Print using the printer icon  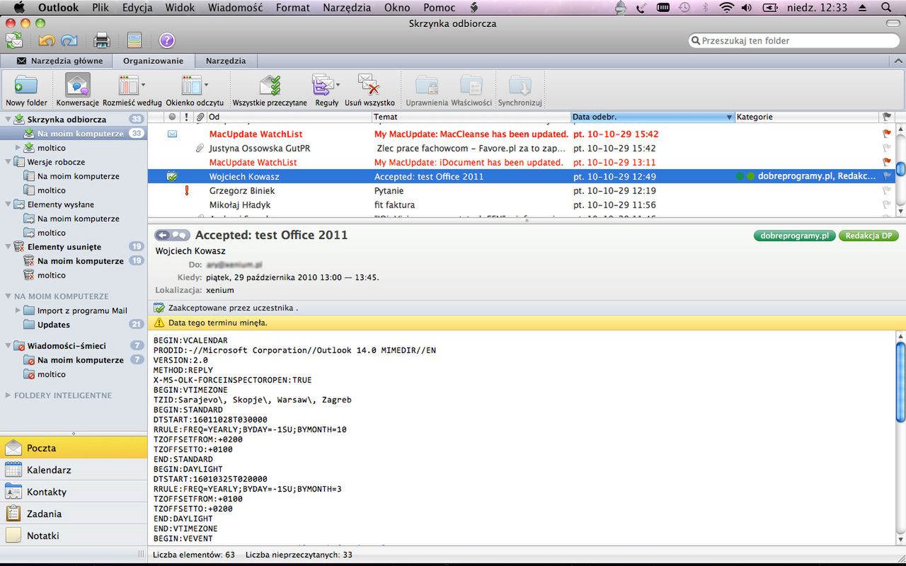coord(102,40)
